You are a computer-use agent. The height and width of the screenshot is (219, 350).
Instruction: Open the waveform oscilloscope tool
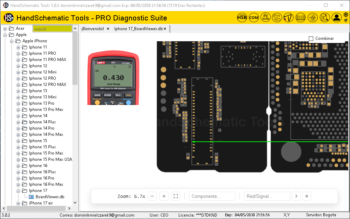[x=313, y=17]
